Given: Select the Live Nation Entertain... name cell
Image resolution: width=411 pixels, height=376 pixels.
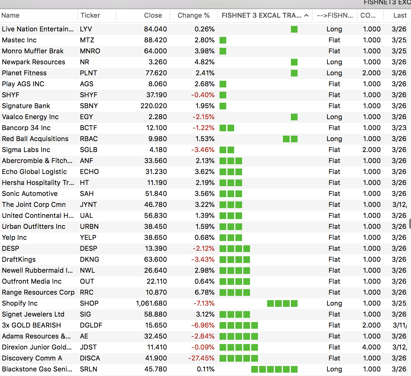Looking at the screenshot, I should [x=38, y=29].
